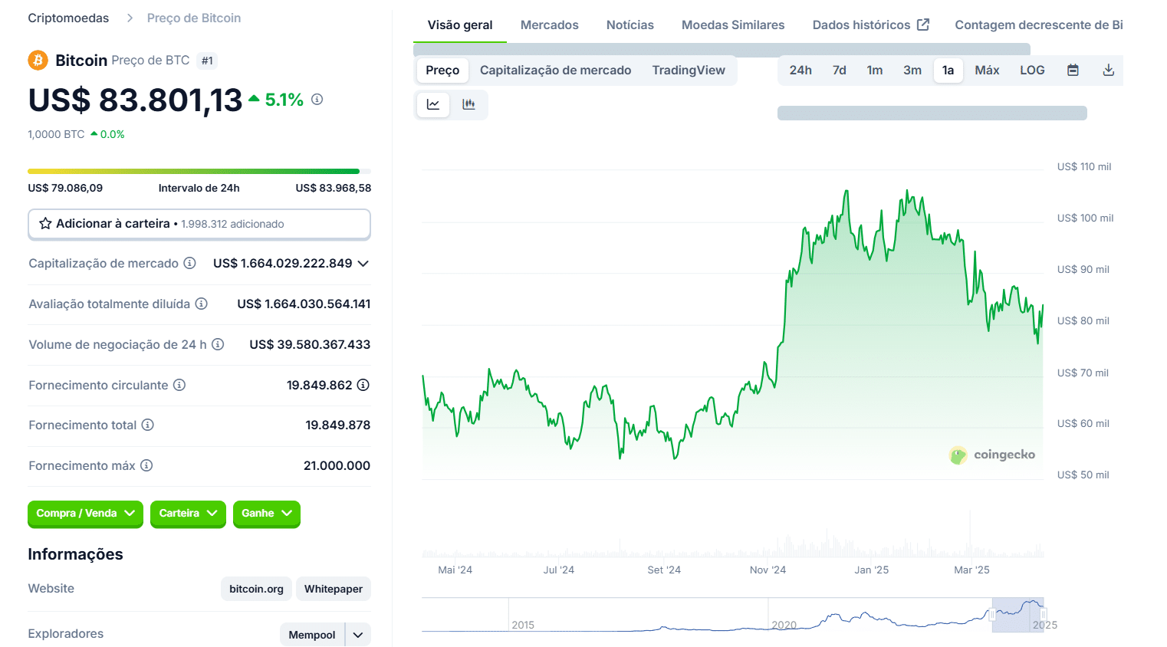Toggle the LOG scale on the chart
1167x647 pixels.
point(1032,70)
